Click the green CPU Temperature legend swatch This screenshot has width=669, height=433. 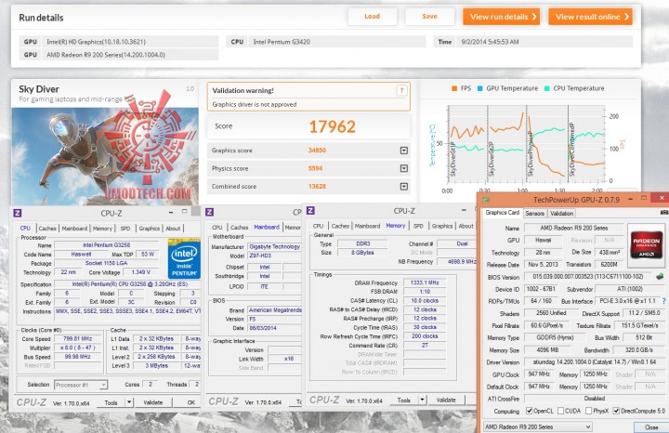click(546, 88)
